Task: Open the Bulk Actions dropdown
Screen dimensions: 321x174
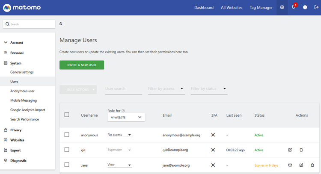Action: 78,89
